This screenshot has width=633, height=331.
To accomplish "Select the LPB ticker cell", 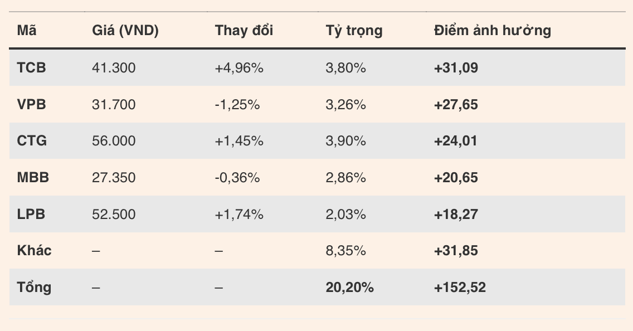I will tap(31, 214).
